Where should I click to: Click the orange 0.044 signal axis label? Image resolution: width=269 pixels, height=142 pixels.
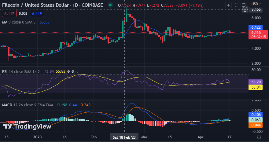(256, 125)
